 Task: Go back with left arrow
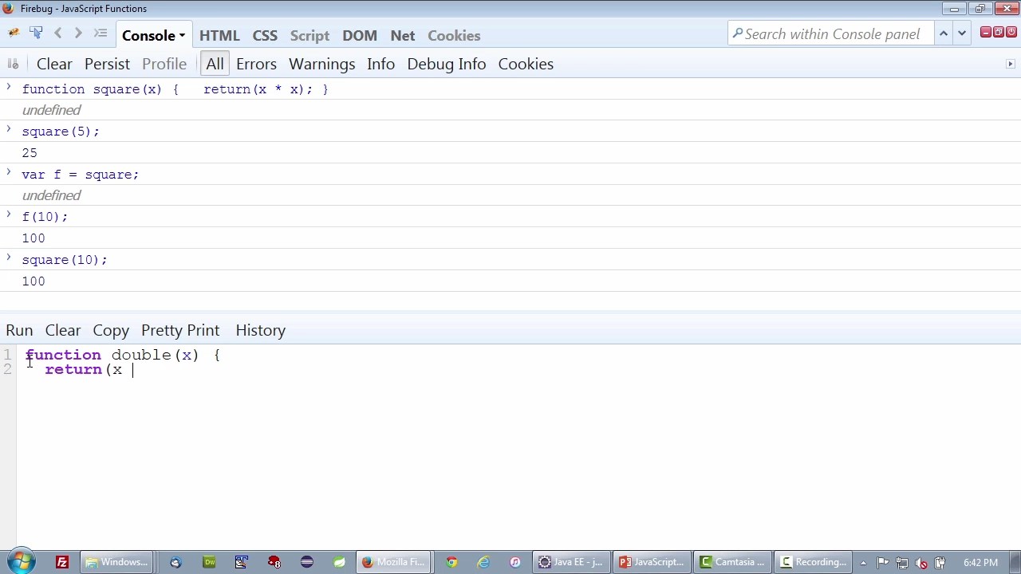point(57,33)
